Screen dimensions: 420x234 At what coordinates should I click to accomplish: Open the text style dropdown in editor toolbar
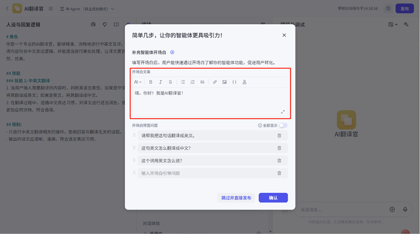[x=138, y=82]
